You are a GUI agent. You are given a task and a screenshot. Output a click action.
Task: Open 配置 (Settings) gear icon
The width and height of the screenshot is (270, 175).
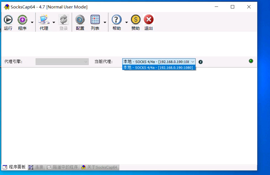[x=80, y=20]
